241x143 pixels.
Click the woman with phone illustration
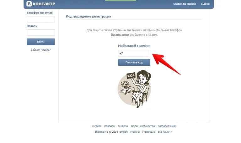coord(134,89)
